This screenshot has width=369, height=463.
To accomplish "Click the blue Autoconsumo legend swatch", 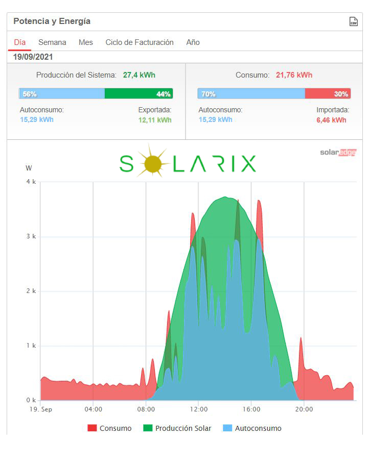I will (227, 428).
